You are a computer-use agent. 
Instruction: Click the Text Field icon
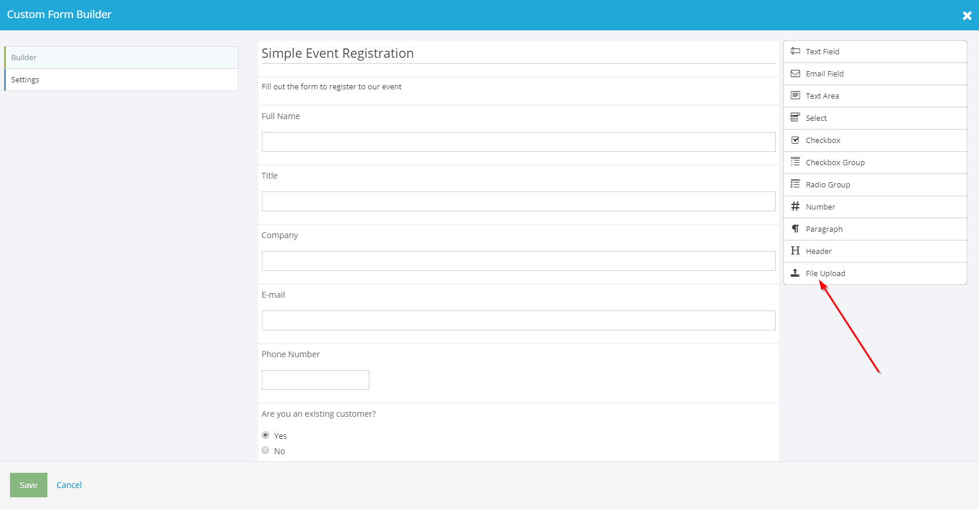tap(795, 51)
